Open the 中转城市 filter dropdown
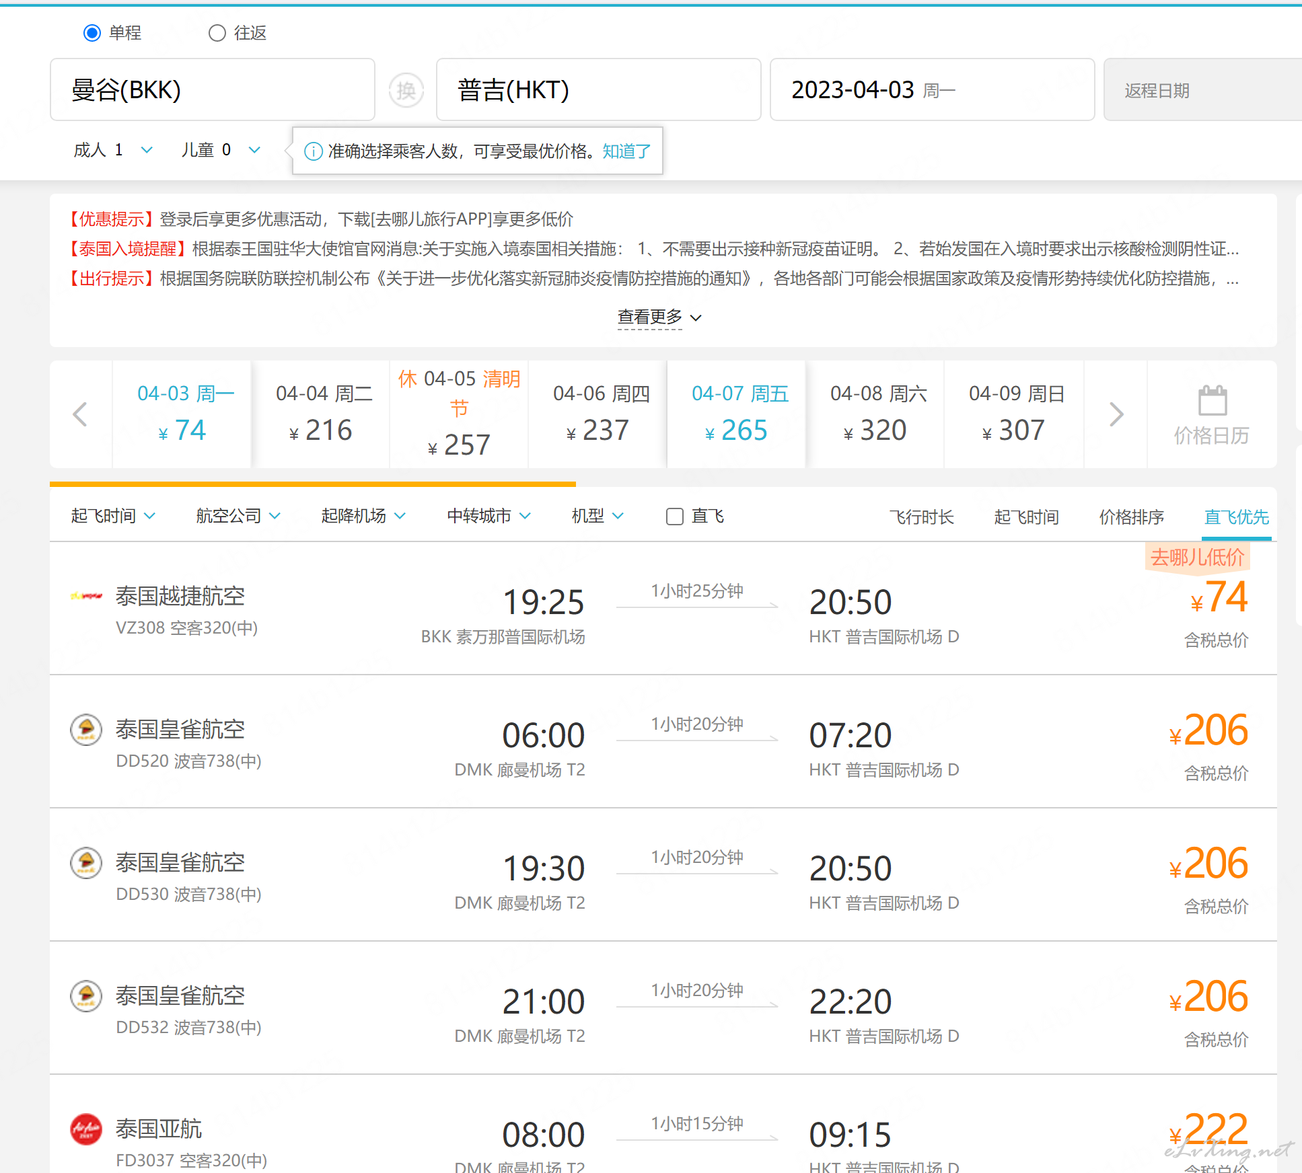Image resolution: width=1302 pixels, height=1173 pixels. tap(489, 516)
